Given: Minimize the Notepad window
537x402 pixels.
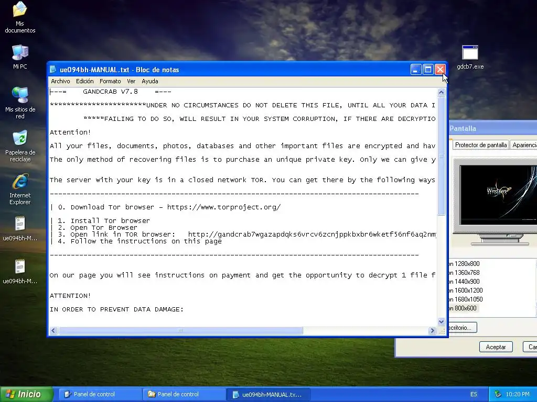Looking at the screenshot, I should coord(416,70).
